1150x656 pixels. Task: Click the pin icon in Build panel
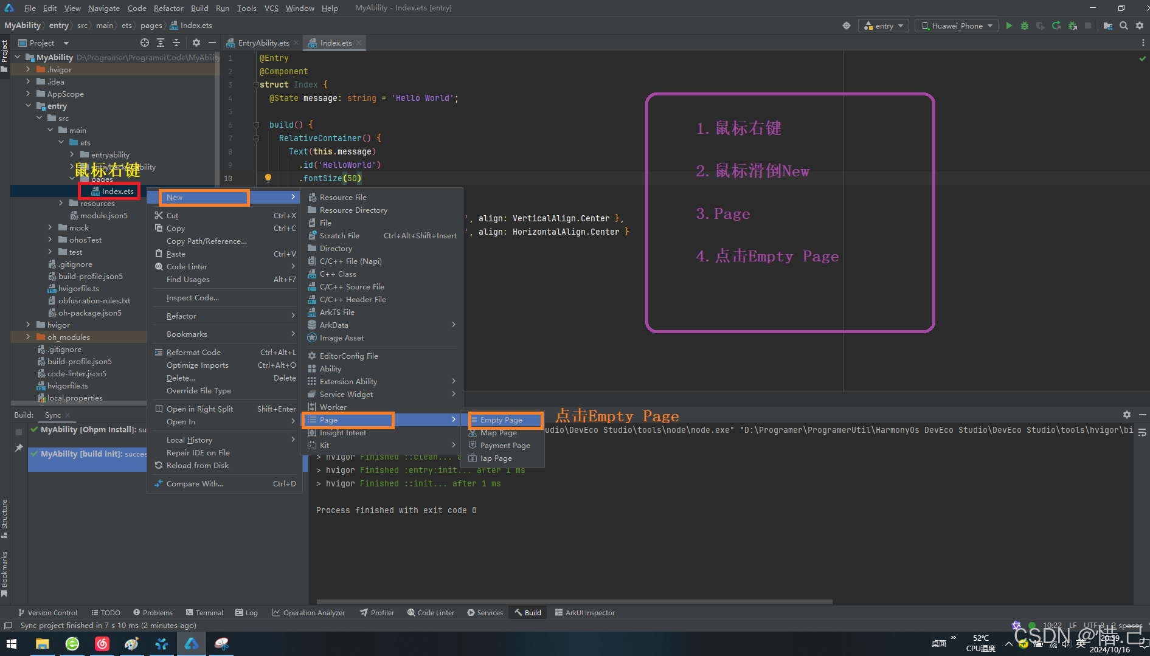tap(19, 448)
